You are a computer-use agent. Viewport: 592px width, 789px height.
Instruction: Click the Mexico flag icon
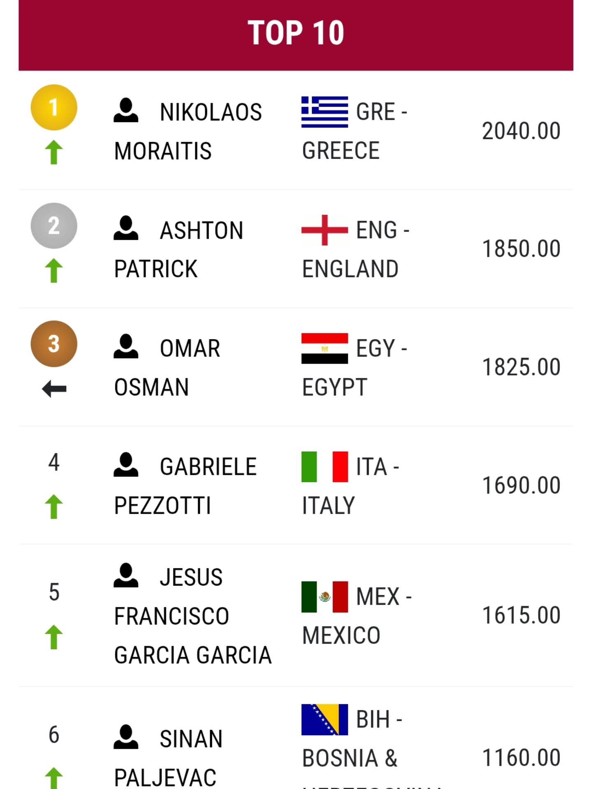(x=324, y=597)
